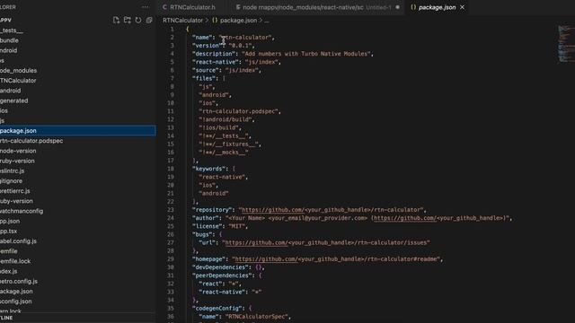
Task: Click RTNCalculator in the breadcrumb
Action: pyautogui.click(x=182, y=21)
